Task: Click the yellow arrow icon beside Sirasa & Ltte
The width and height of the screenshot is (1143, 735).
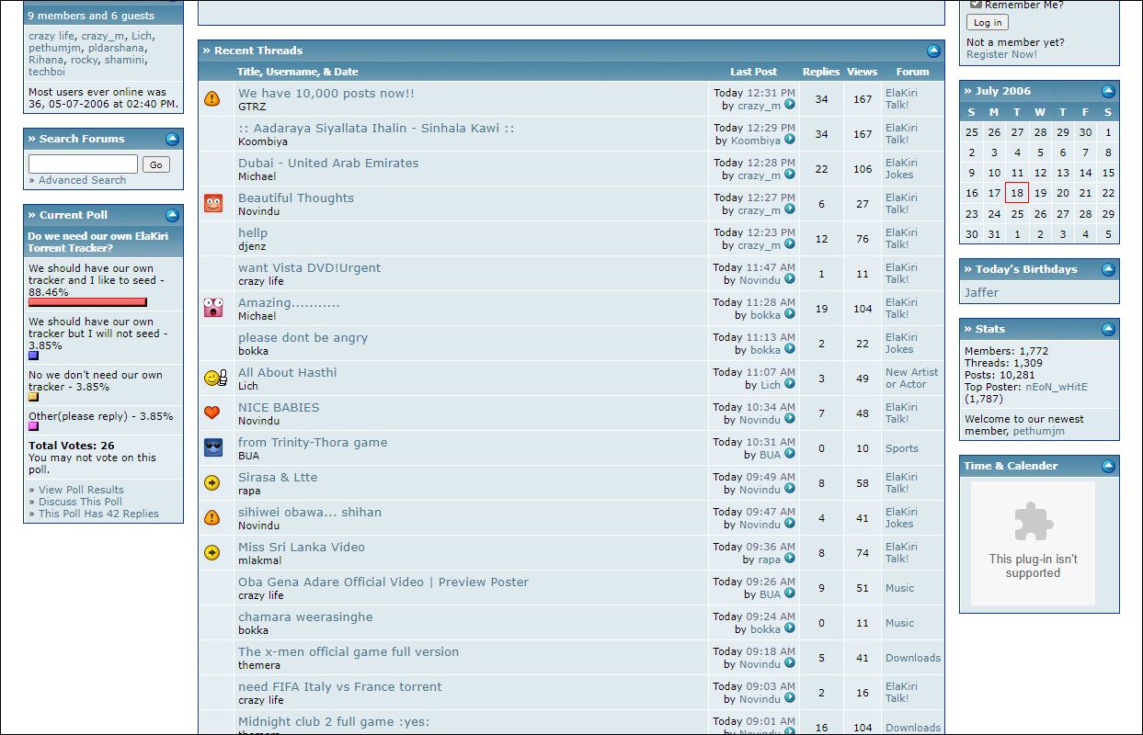Action: (x=212, y=482)
